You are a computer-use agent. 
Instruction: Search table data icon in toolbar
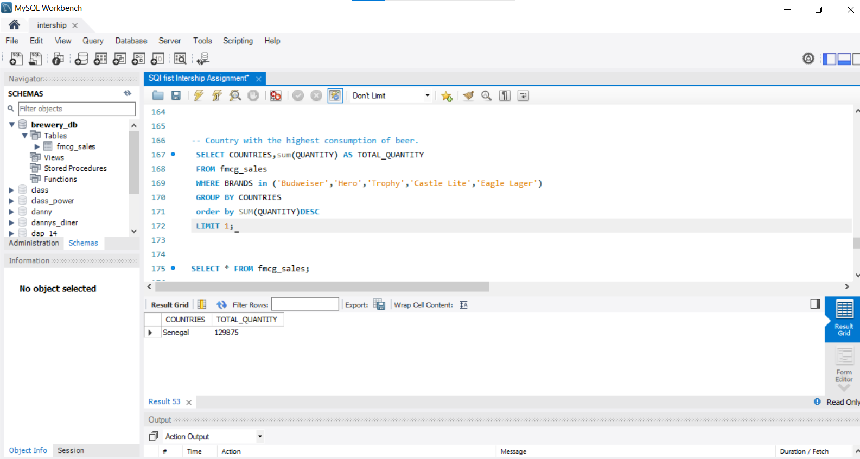181,59
